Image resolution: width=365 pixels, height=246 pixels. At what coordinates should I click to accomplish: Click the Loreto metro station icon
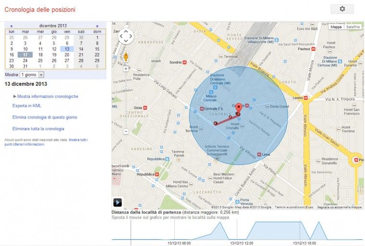click(x=305, y=98)
